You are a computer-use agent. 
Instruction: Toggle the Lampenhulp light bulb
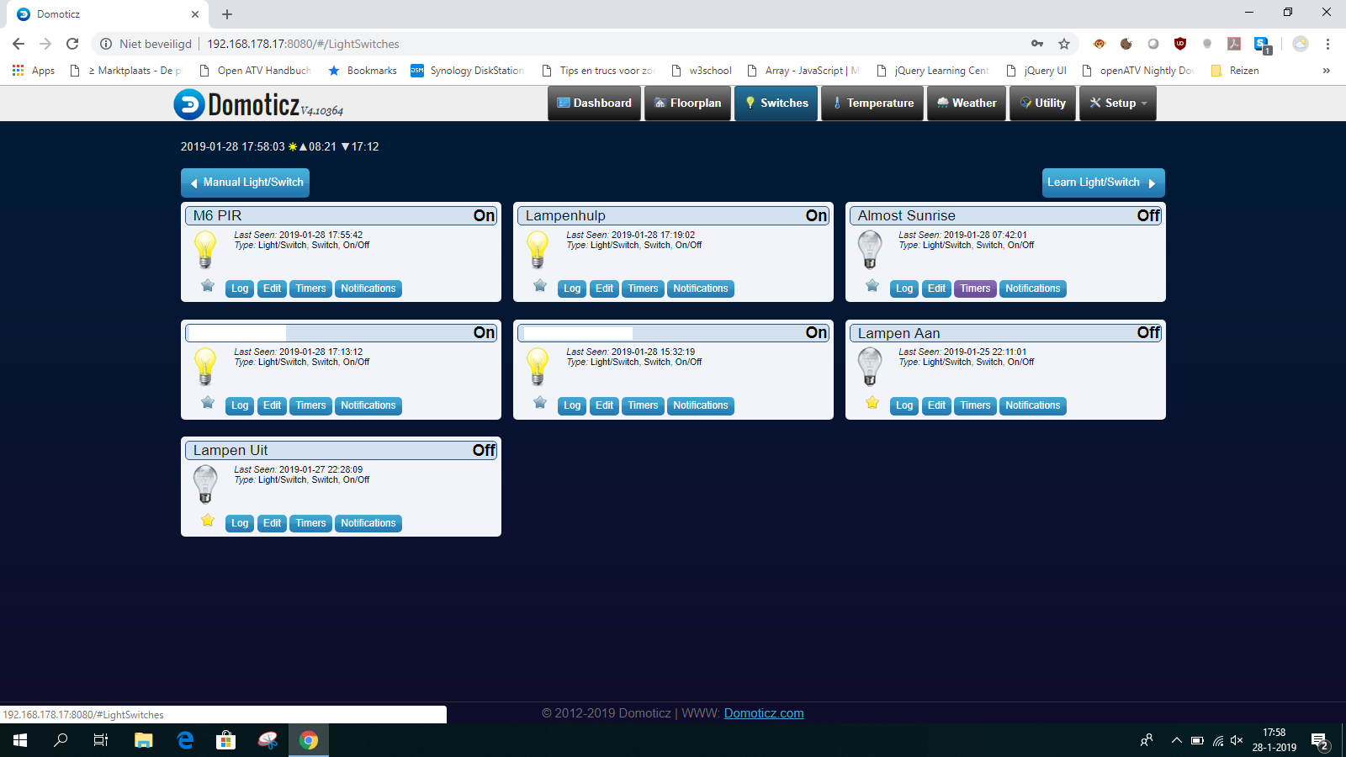[x=538, y=250]
